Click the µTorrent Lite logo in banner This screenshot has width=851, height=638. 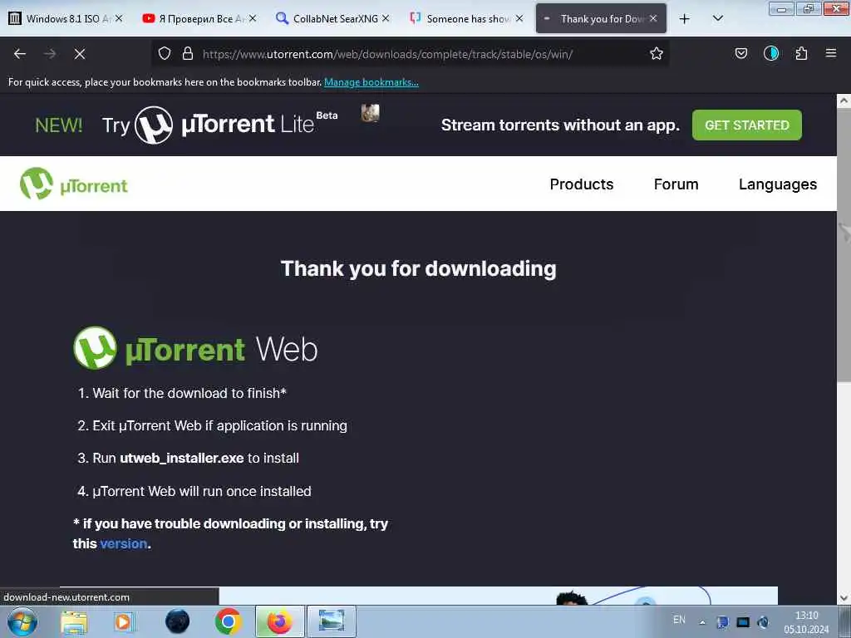pyautogui.click(x=236, y=125)
